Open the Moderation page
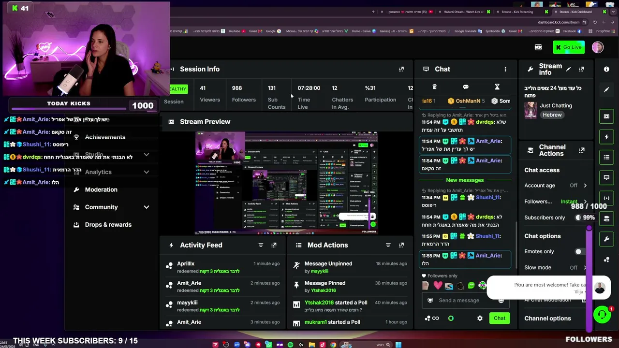 pos(101,189)
